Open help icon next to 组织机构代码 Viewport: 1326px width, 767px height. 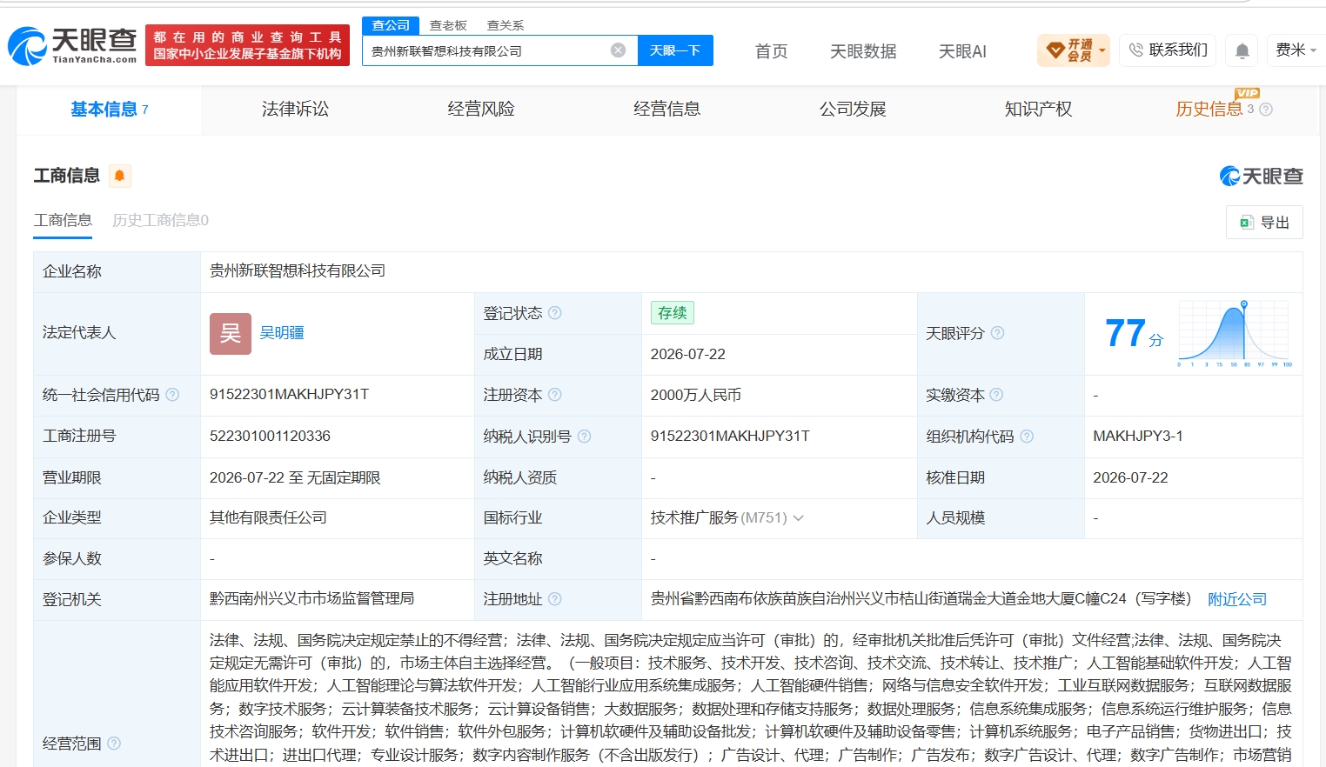coord(1027,437)
